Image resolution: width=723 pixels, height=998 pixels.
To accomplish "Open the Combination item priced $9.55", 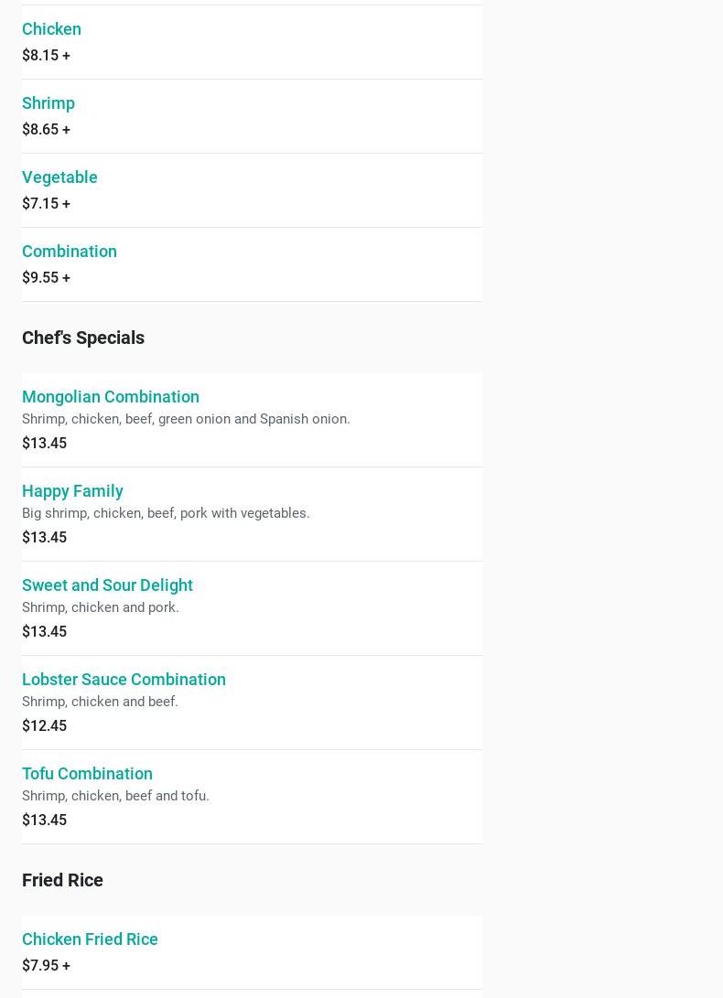I will click(x=70, y=252).
